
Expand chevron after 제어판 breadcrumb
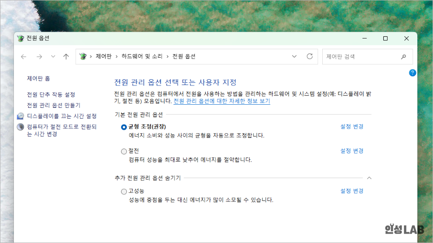click(x=117, y=56)
